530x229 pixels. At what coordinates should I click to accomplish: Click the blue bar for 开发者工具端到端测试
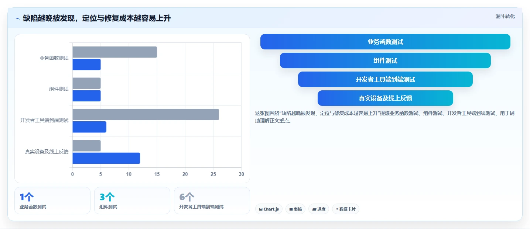click(x=89, y=127)
